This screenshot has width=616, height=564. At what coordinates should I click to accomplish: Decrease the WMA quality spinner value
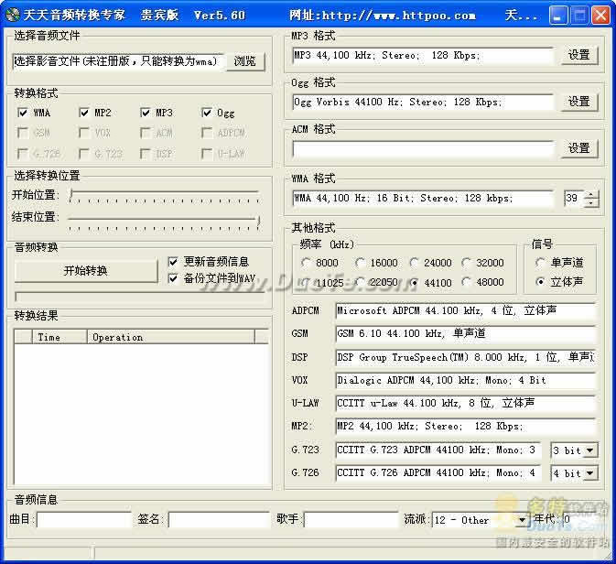[x=591, y=202]
